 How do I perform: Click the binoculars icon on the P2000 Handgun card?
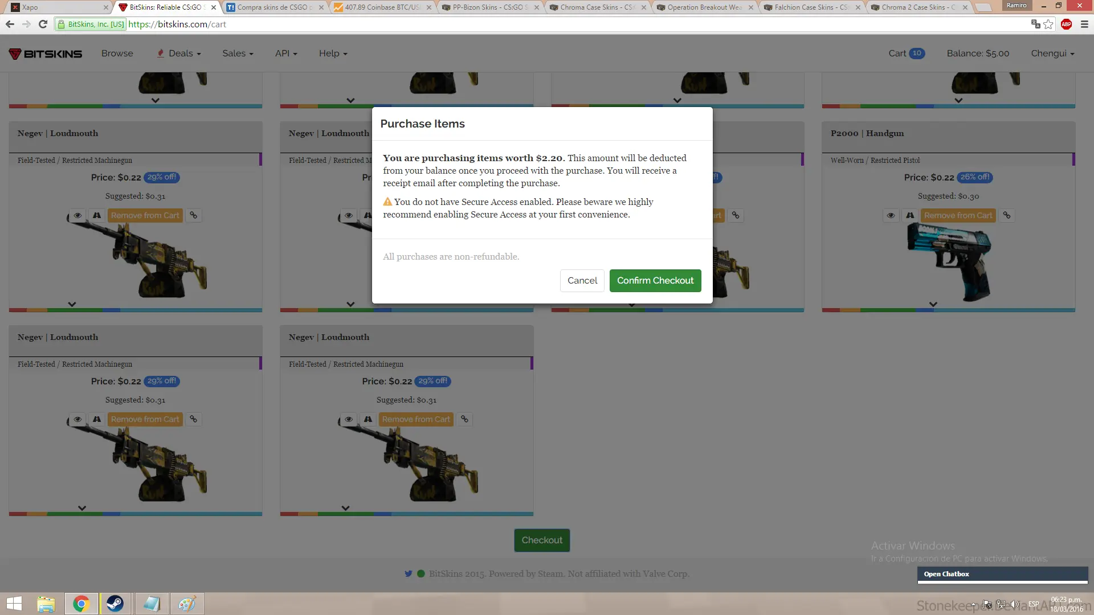(x=910, y=215)
